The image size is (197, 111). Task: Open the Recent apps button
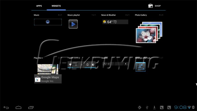31,108
